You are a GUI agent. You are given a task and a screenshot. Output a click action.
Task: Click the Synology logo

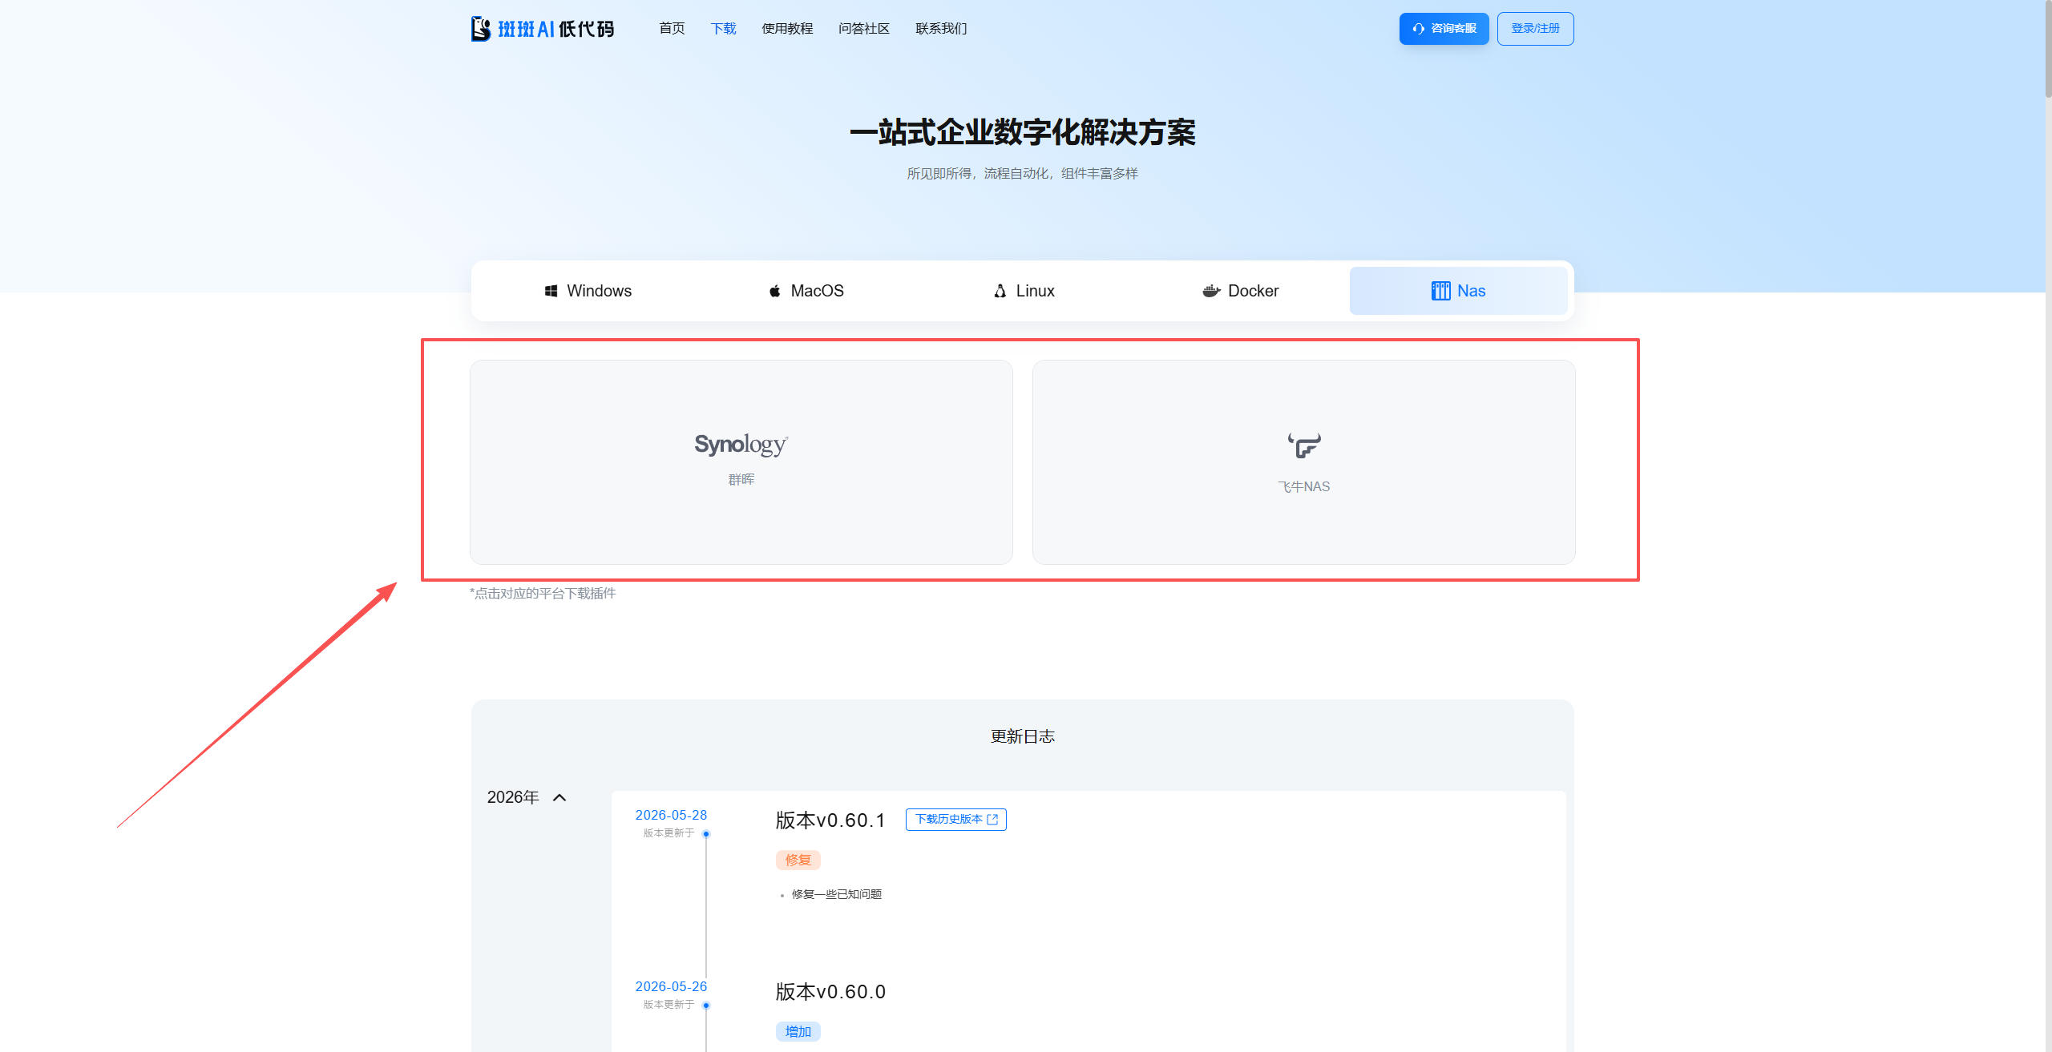coord(741,445)
